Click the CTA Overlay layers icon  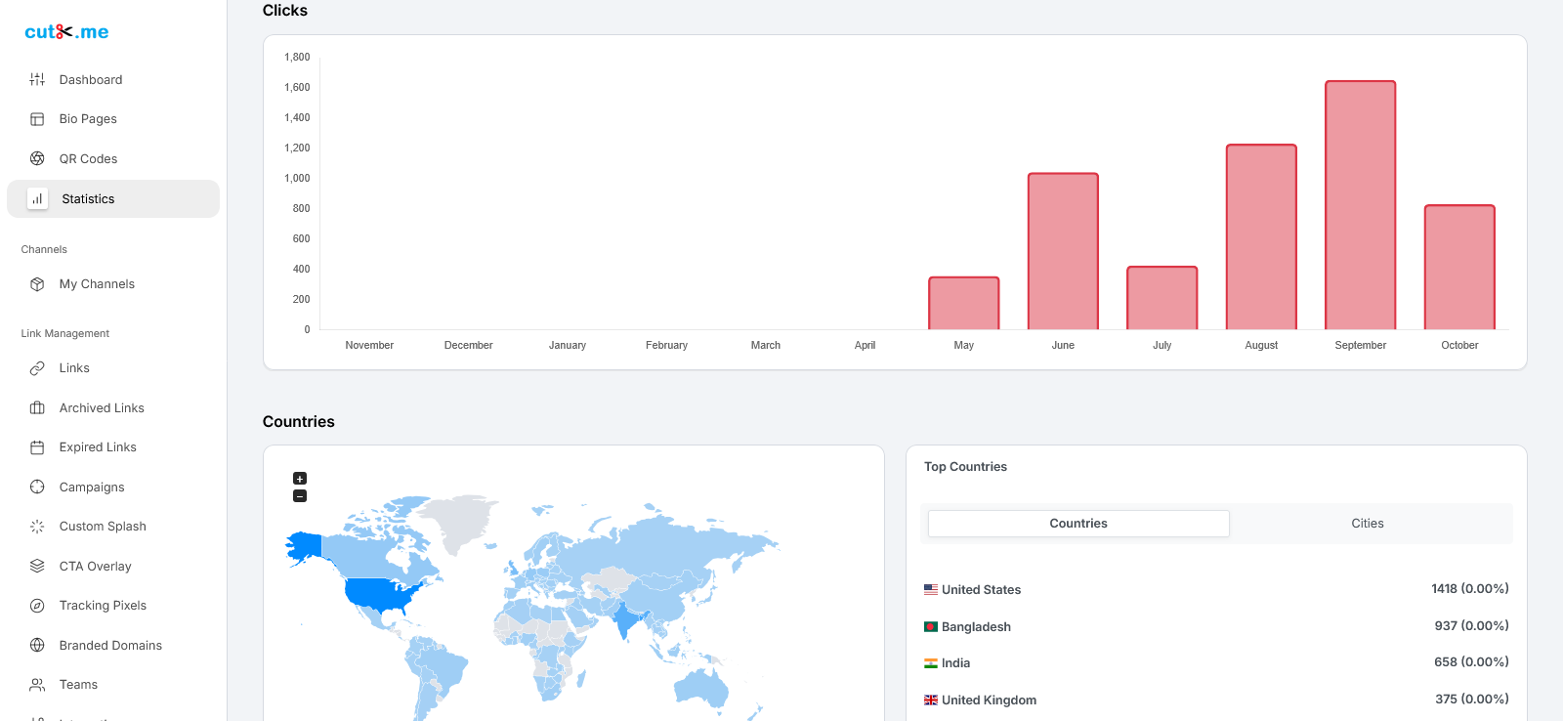click(37, 566)
